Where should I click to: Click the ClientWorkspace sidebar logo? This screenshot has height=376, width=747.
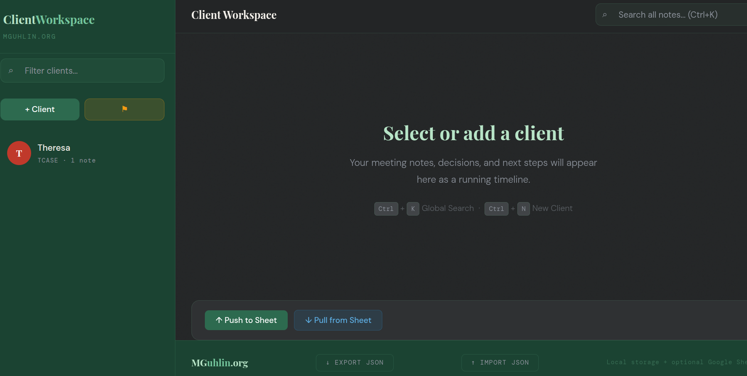tap(49, 20)
